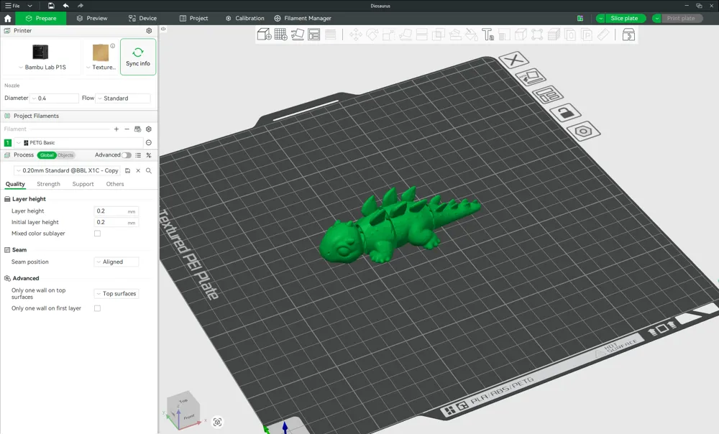The height and width of the screenshot is (434, 719).
Task: Click the Undo arrow
Action: pos(65,6)
